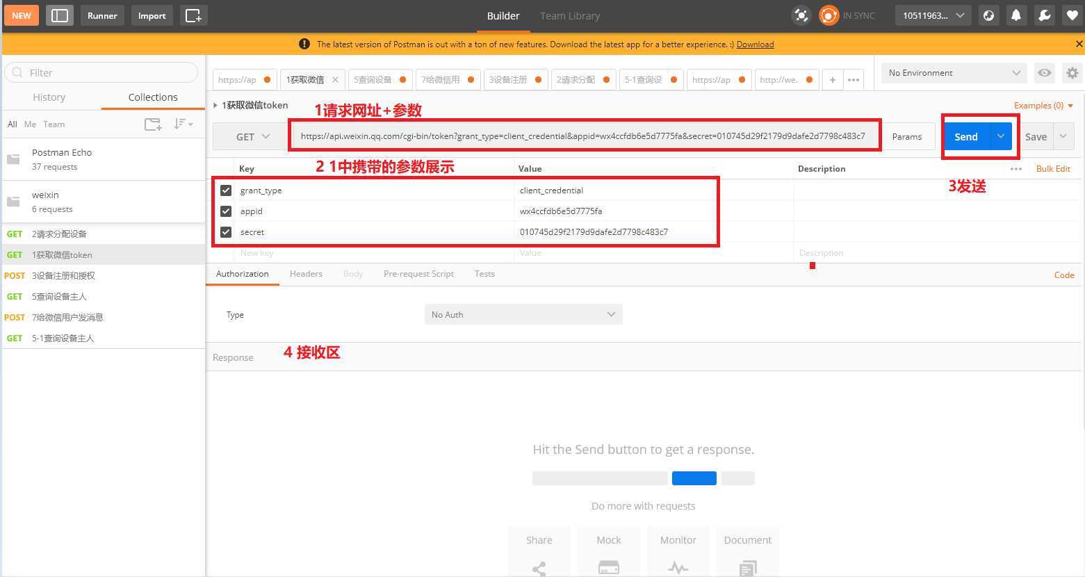
Task: Open notifications bell icon
Action: click(x=1016, y=15)
